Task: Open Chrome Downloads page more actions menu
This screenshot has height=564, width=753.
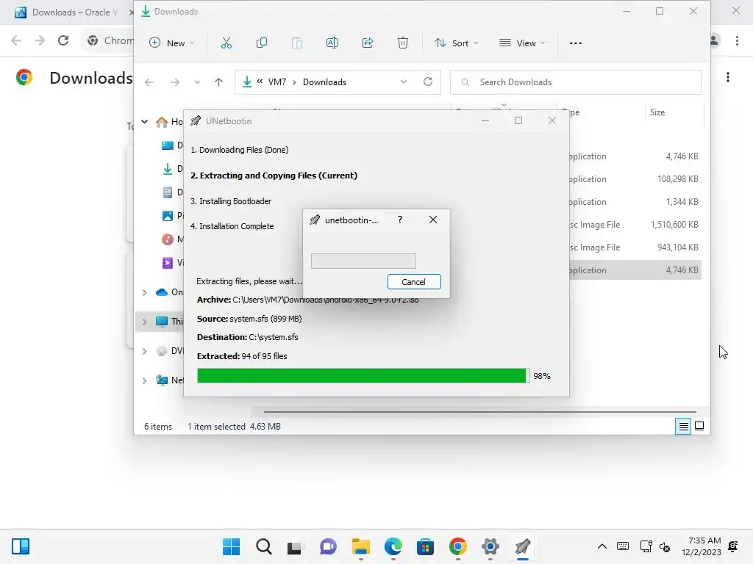Action: pyautogui.click(x=728, y=77)
